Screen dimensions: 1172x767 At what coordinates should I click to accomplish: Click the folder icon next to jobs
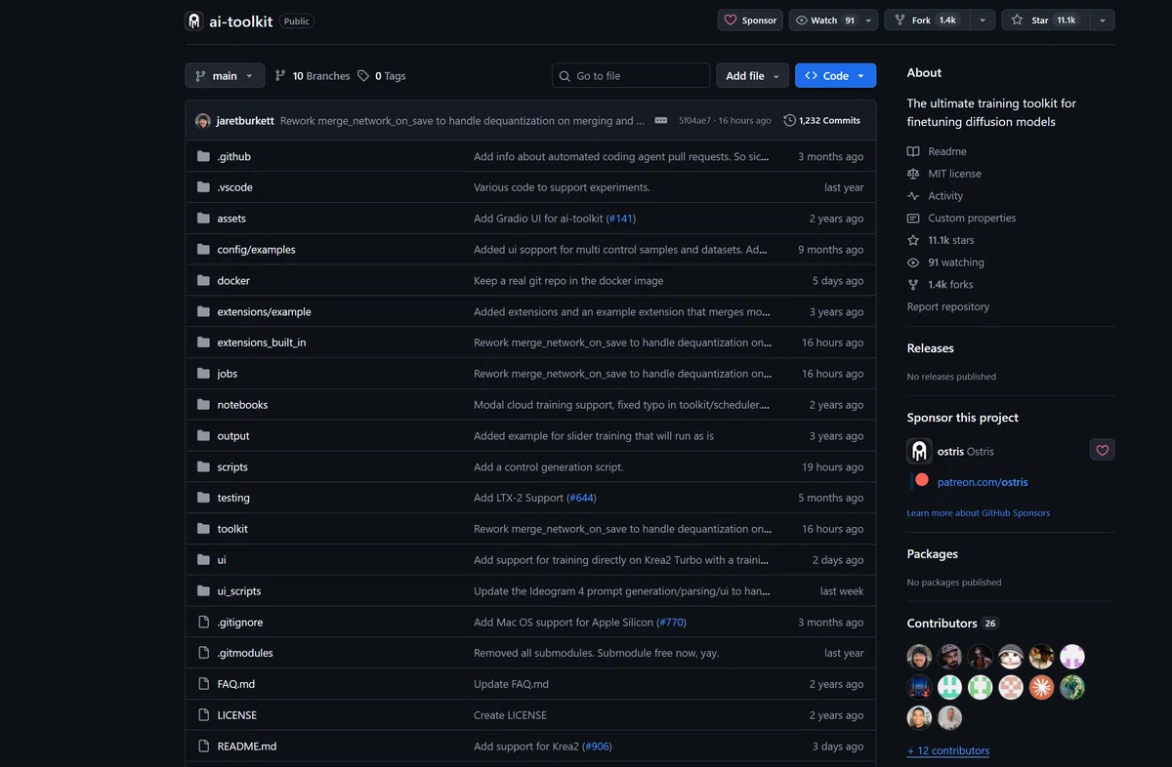[203, 374]
